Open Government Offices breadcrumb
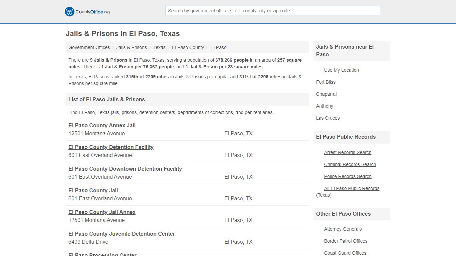The width and height of the screenshot is (456, 256). point(89,47)
